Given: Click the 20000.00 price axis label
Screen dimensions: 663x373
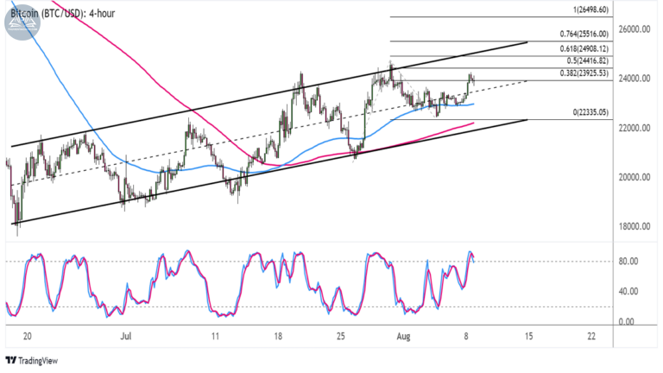Looking at the screenshot, I should [635, 177].
